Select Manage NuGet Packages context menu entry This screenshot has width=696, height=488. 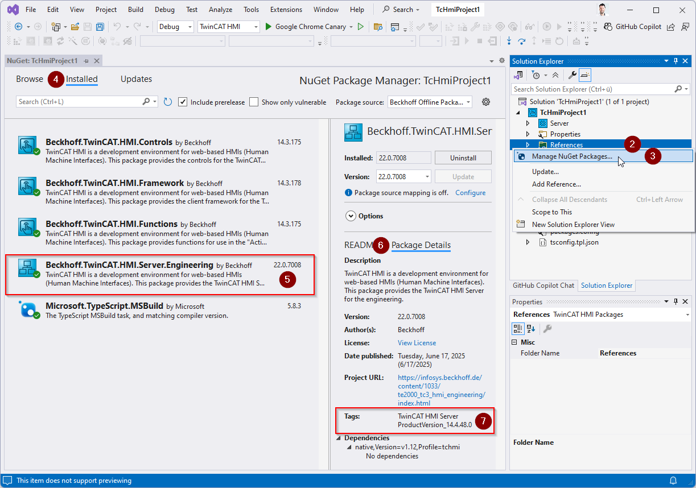[603, 156]
